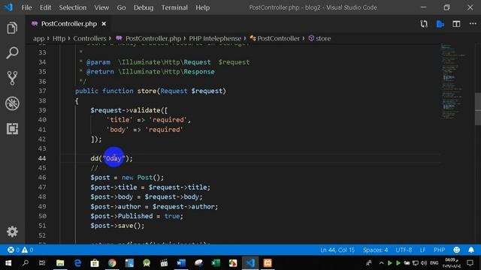Click the feedback smiley in the status bar

tap(456, 250)
